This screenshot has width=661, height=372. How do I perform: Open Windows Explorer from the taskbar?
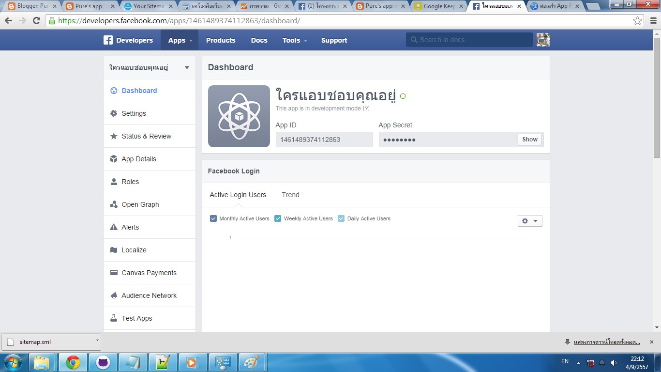[43, 362]
